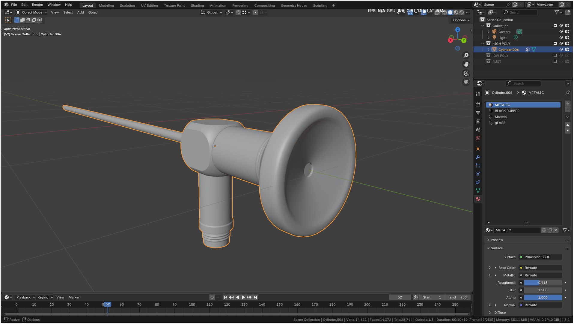The image size is (574, 324).
Task: Click the Alpha slider
Action: coord(543,298)
